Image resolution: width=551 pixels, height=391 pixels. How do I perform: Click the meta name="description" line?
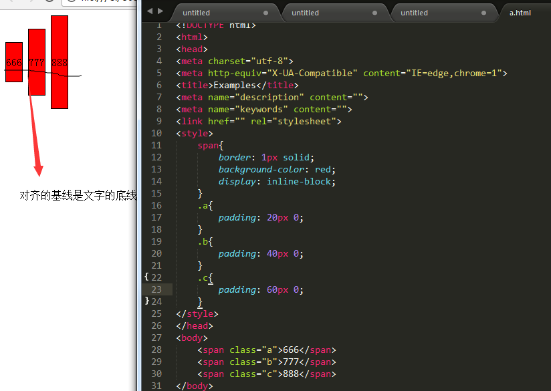272,98
